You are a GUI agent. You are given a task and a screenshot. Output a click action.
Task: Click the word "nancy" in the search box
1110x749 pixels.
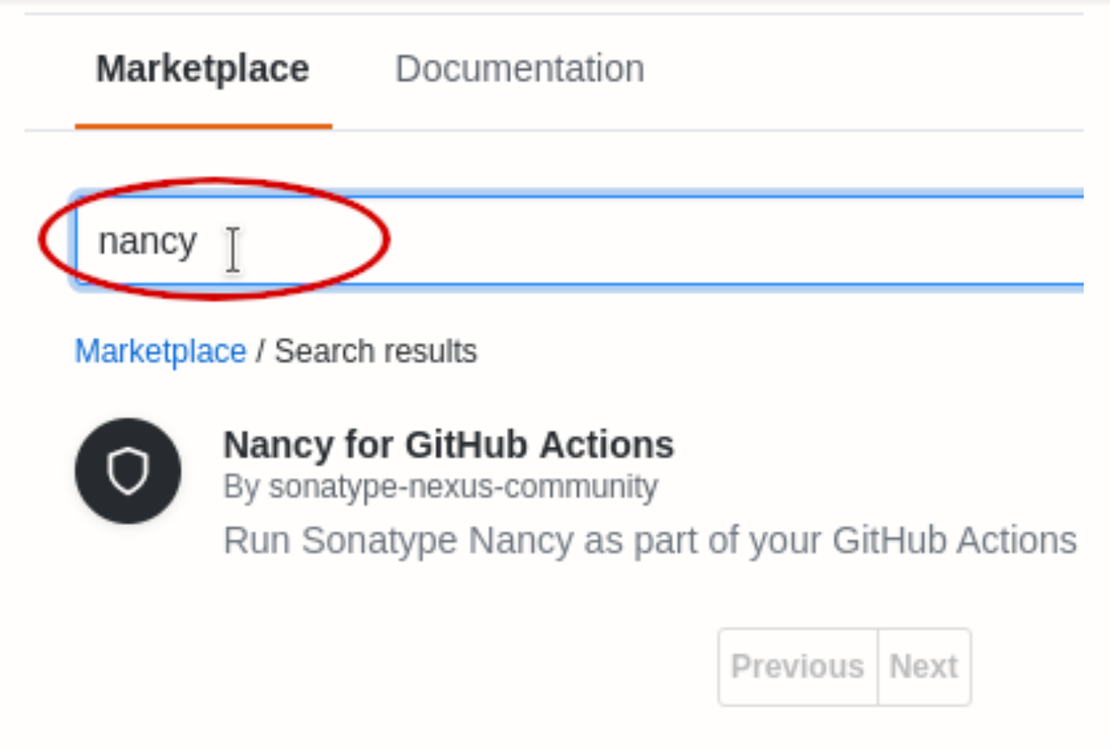(147, 241)
